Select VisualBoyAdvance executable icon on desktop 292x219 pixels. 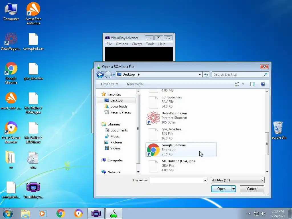tap(33, 190)
